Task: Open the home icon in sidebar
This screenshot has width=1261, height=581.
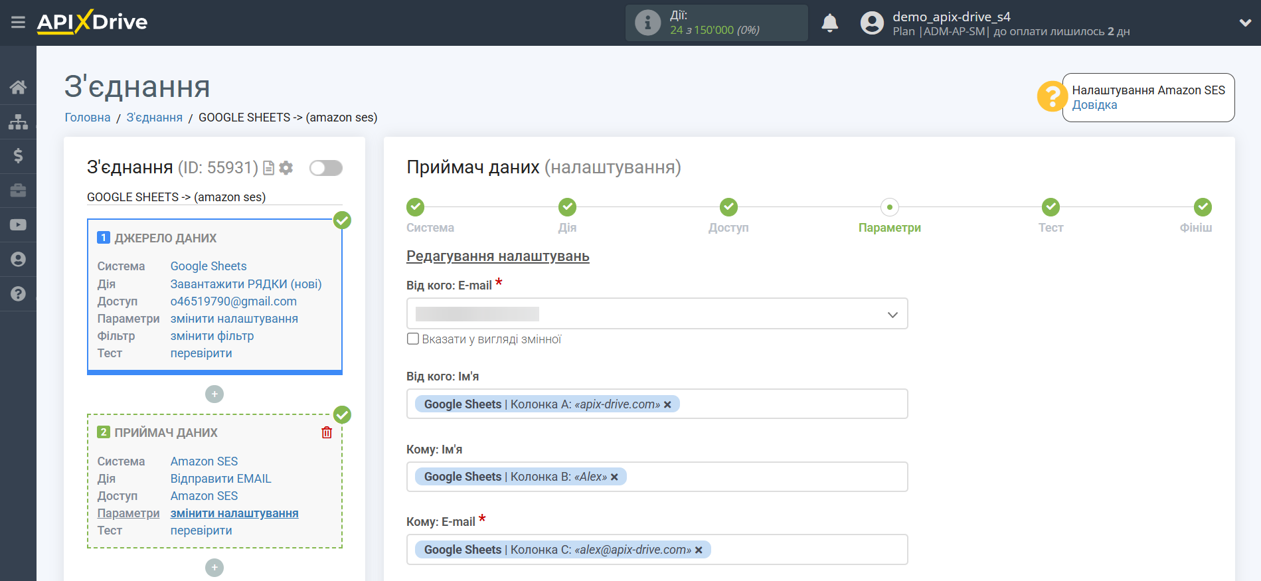Action: pyautogui.click(x=18, y=87)
